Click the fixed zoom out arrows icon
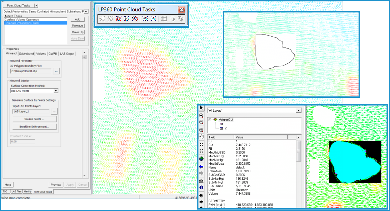This screenshot has height=211, width=390. click(x=201, y=151)
